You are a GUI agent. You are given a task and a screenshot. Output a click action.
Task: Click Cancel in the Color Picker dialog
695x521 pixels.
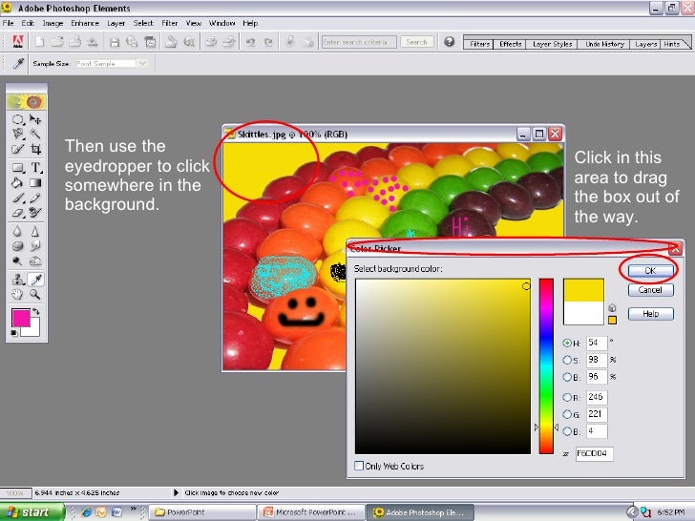coord(650,290)
